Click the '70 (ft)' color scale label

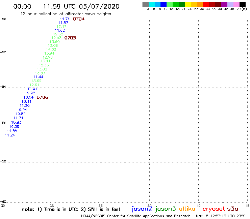pos(242,9)
